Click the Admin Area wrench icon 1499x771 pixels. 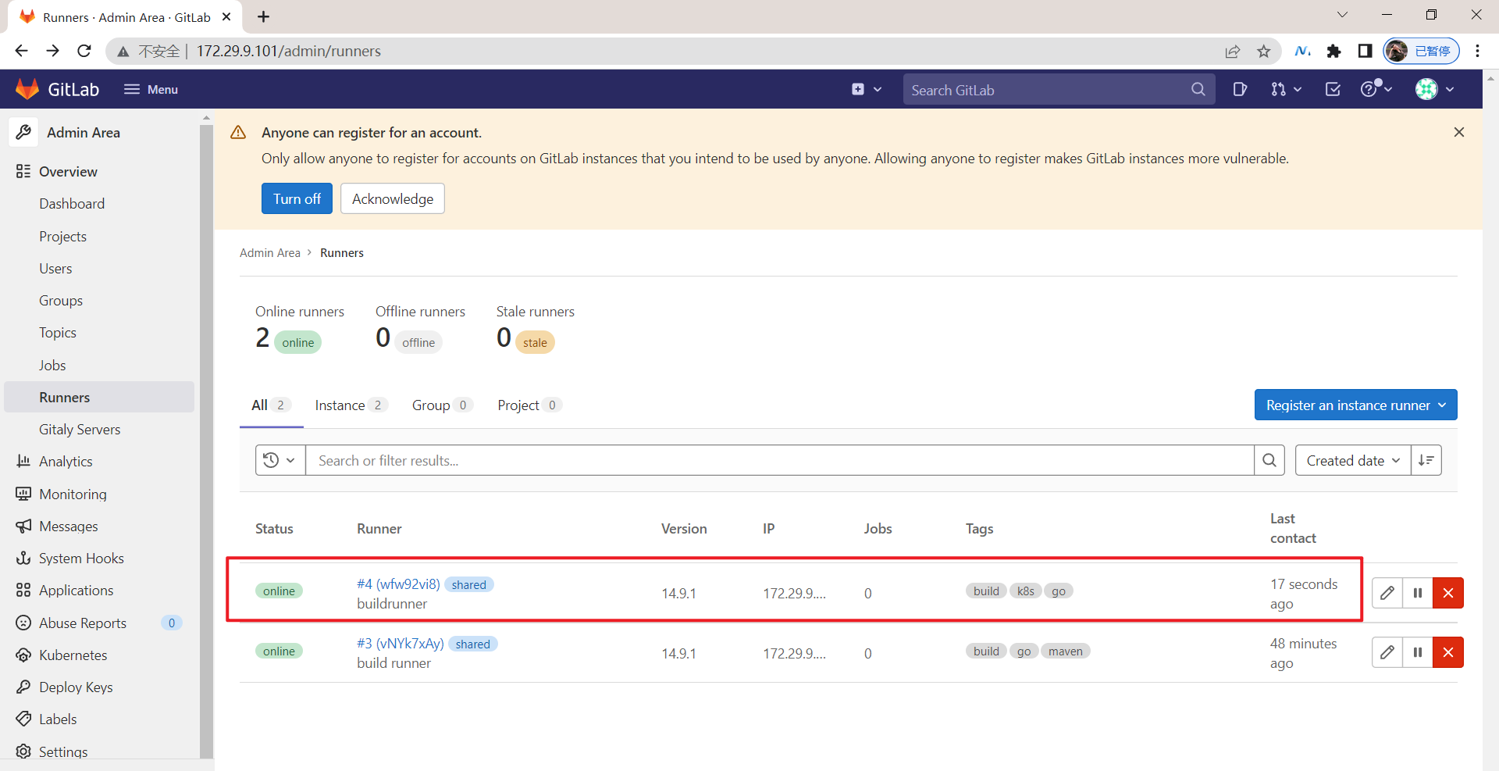point(23,132)
